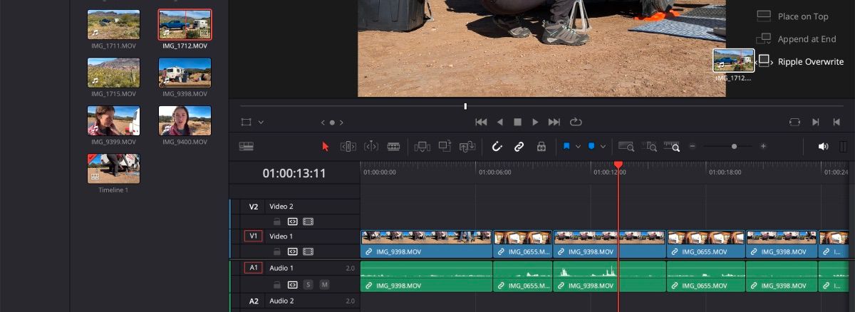Click the A1 destination control

coord(253,268)
